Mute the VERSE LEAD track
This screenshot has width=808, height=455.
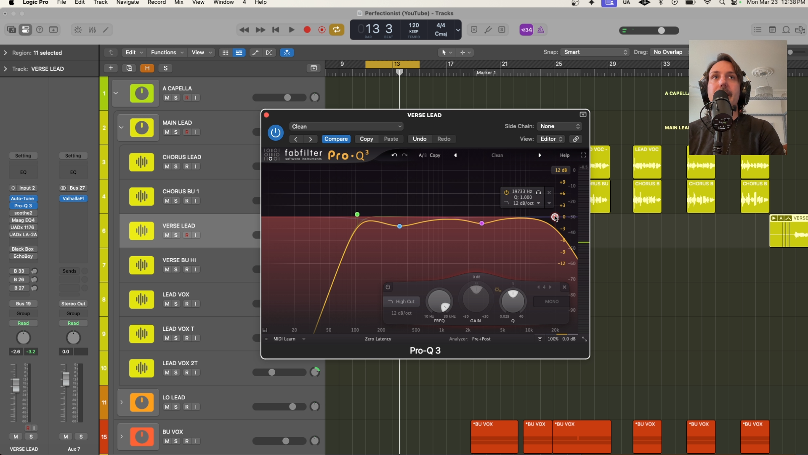[167, 235]
